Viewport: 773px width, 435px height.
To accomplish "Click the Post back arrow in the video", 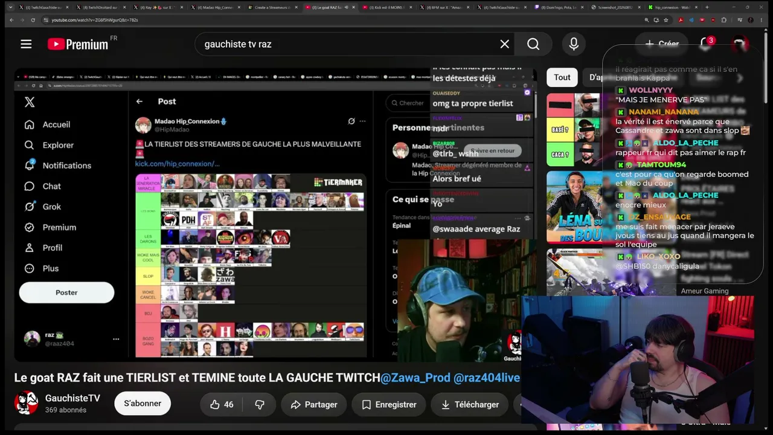I will pos(140,101).
